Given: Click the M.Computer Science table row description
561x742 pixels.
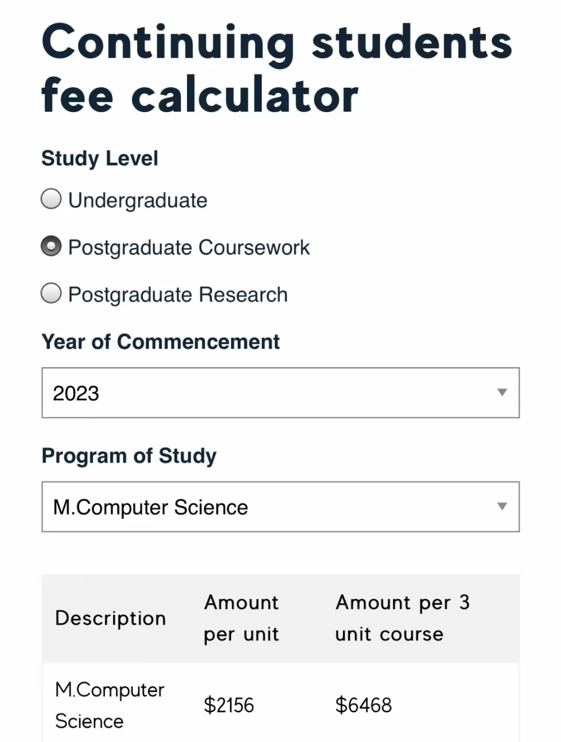Looking at the screenshot, I should point(110,705).
